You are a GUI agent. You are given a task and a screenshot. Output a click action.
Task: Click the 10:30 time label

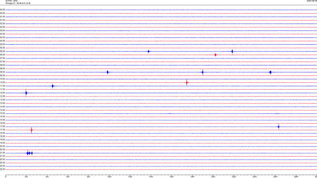click(x=2, y=82)
